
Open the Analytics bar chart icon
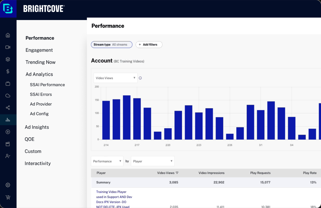8,120
